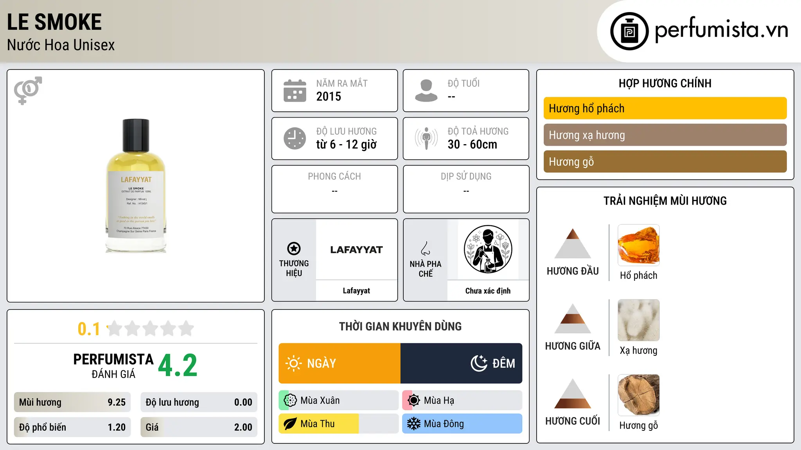
Task: Open the Le Smoke bottle product image
Action: pyautogui.click(x=136, y=186)
